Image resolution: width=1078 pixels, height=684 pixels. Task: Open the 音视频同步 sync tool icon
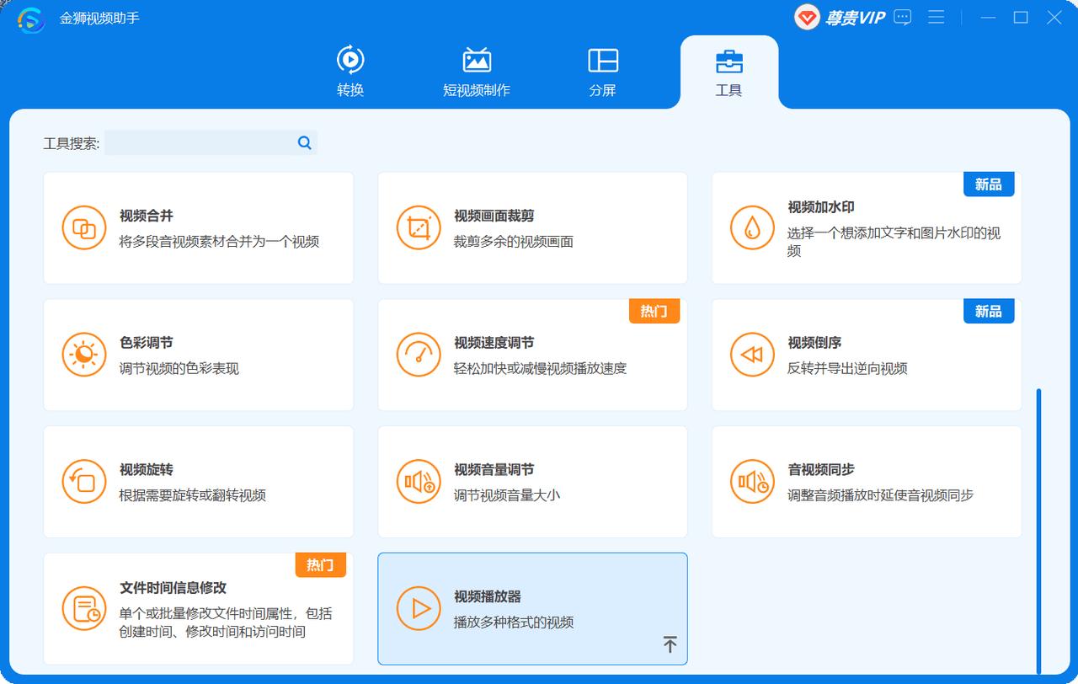click(752, 482)
